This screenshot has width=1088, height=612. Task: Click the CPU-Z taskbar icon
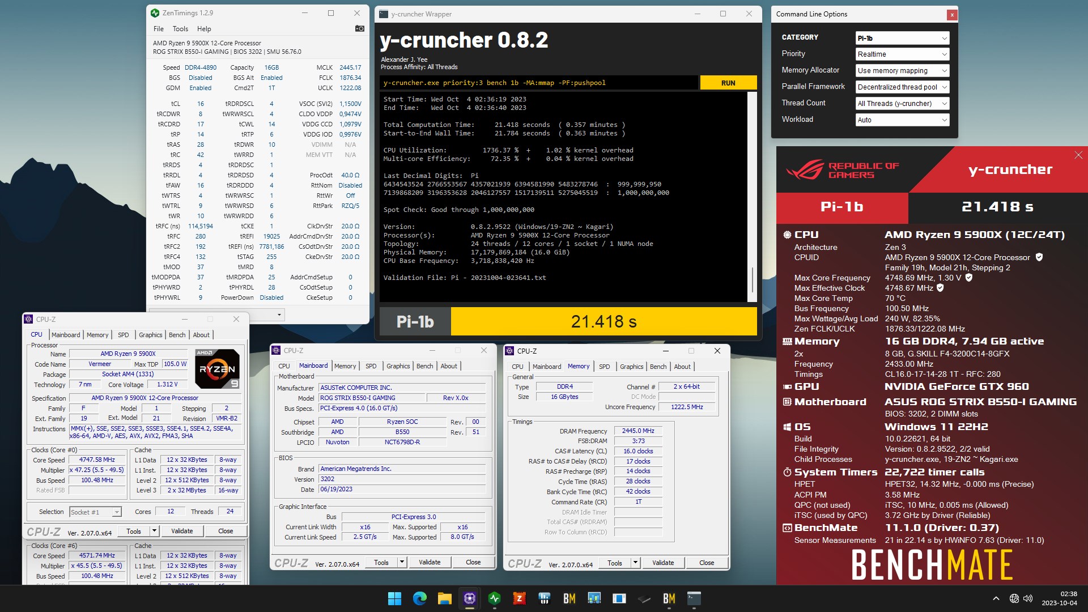coord(469,598)
